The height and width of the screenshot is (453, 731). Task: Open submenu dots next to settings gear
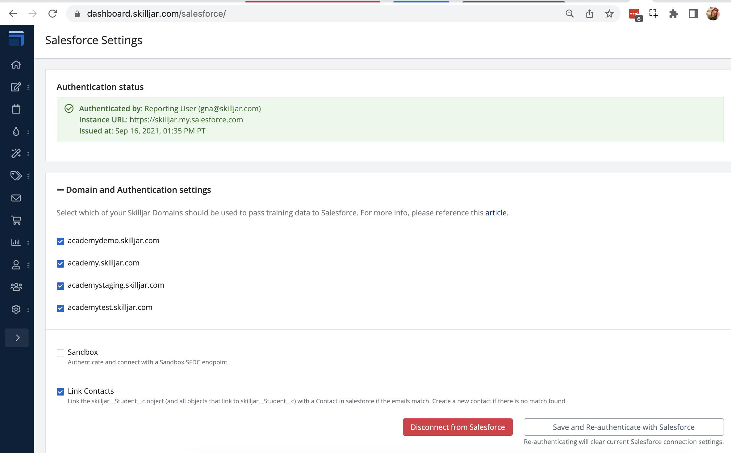28,310
